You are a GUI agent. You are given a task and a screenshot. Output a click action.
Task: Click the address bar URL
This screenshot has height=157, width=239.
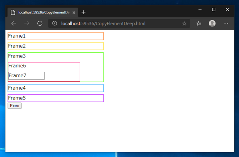[x=103, y=23]
